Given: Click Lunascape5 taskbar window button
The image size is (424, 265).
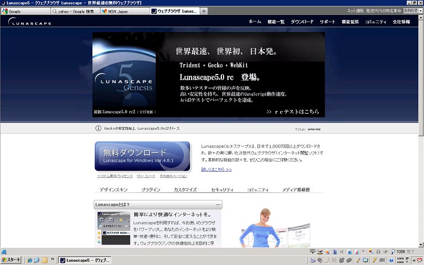Looking at the screenshot, I should 85,260.
